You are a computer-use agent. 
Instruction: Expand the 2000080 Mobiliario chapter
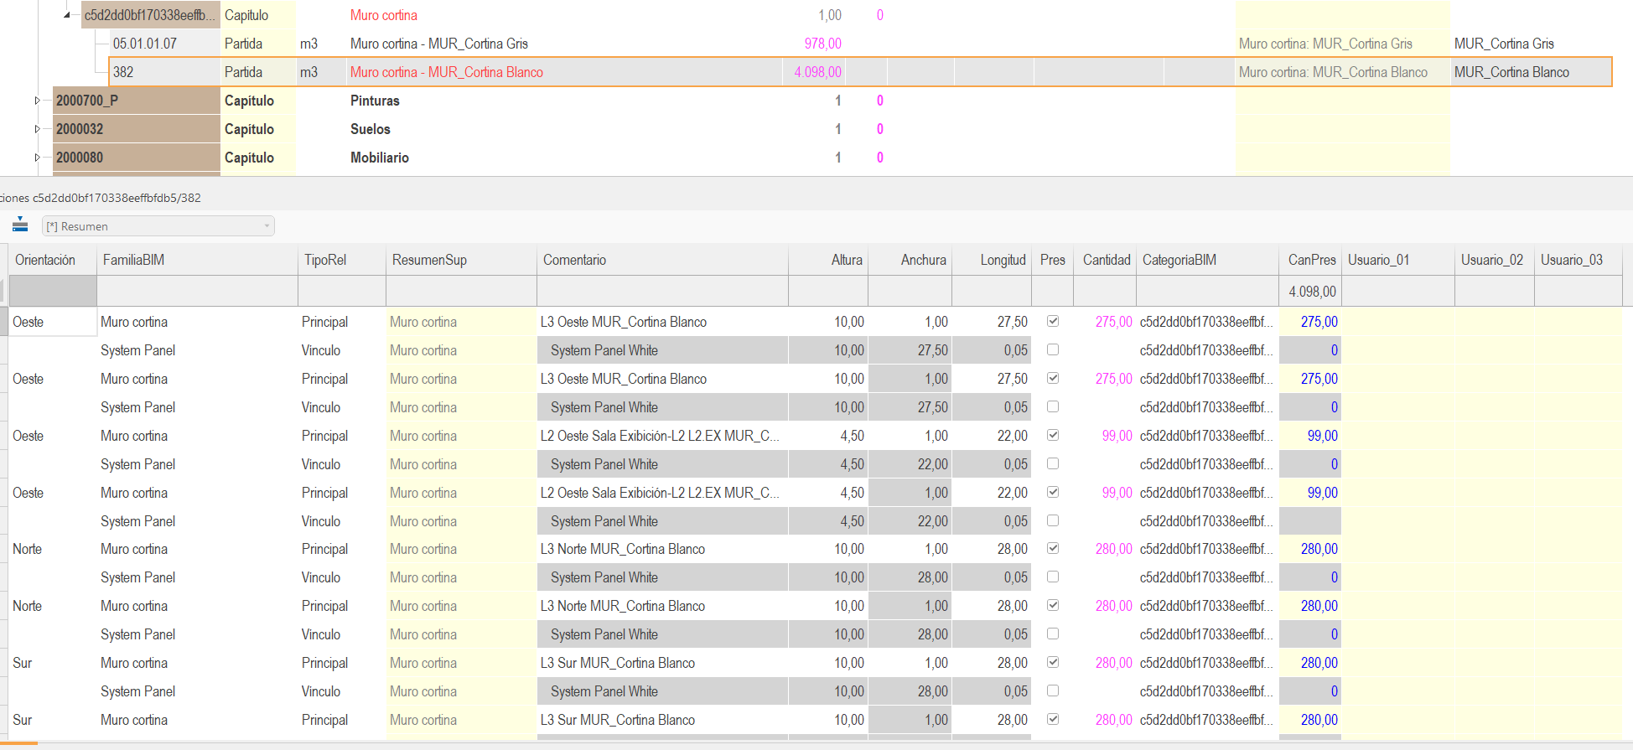click(x=38, y=158)
